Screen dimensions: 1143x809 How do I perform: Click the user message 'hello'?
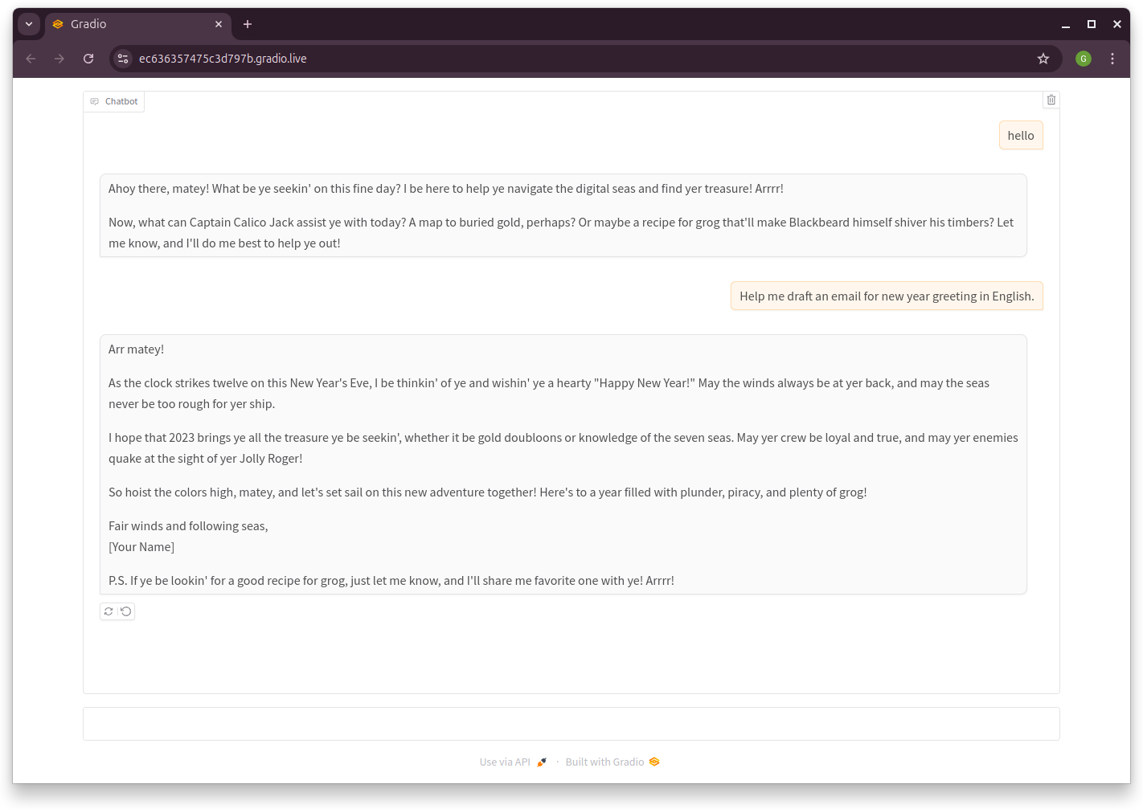(x=1021, y=136)
